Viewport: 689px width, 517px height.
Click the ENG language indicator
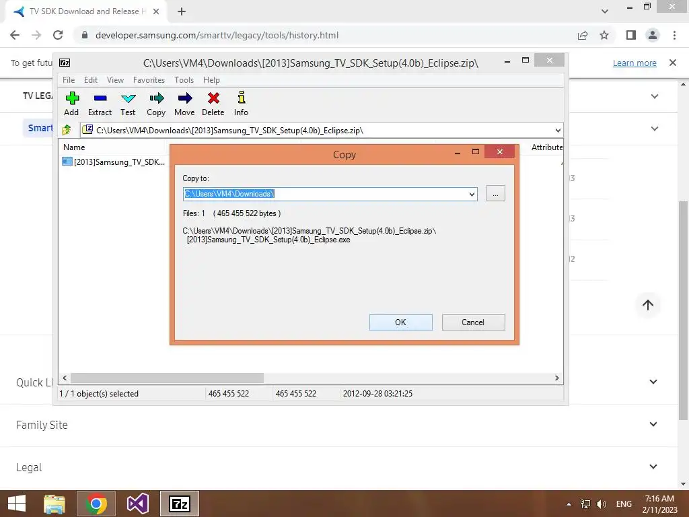tap(624, 504)
